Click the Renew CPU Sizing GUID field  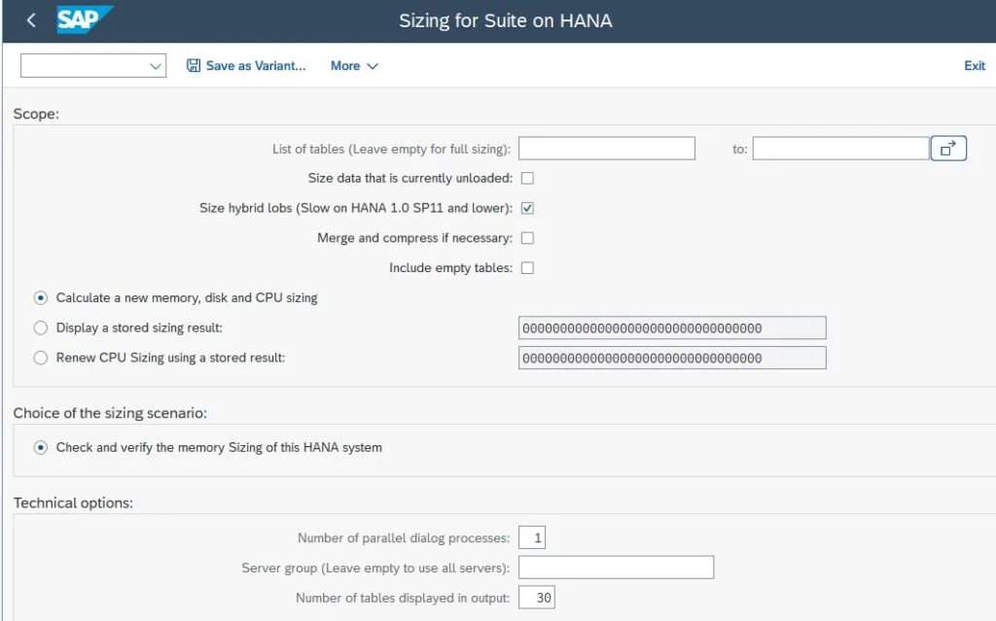(x=672, y=359)
